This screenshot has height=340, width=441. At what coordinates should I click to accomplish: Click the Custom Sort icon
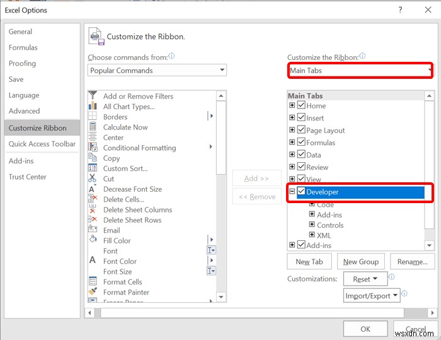[x=93, y=168]
